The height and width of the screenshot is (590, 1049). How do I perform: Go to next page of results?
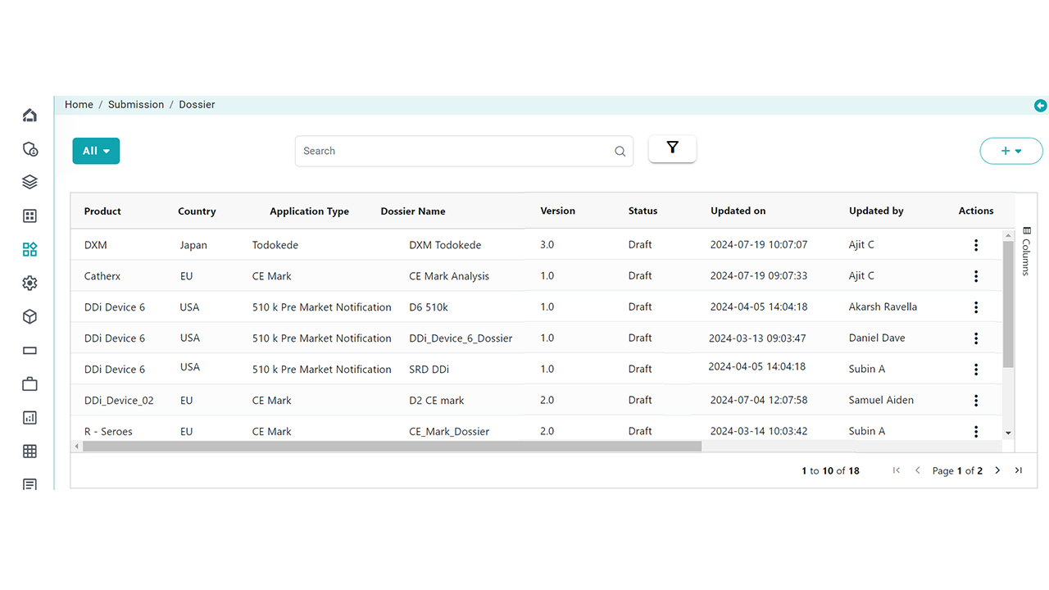[997, 470]
